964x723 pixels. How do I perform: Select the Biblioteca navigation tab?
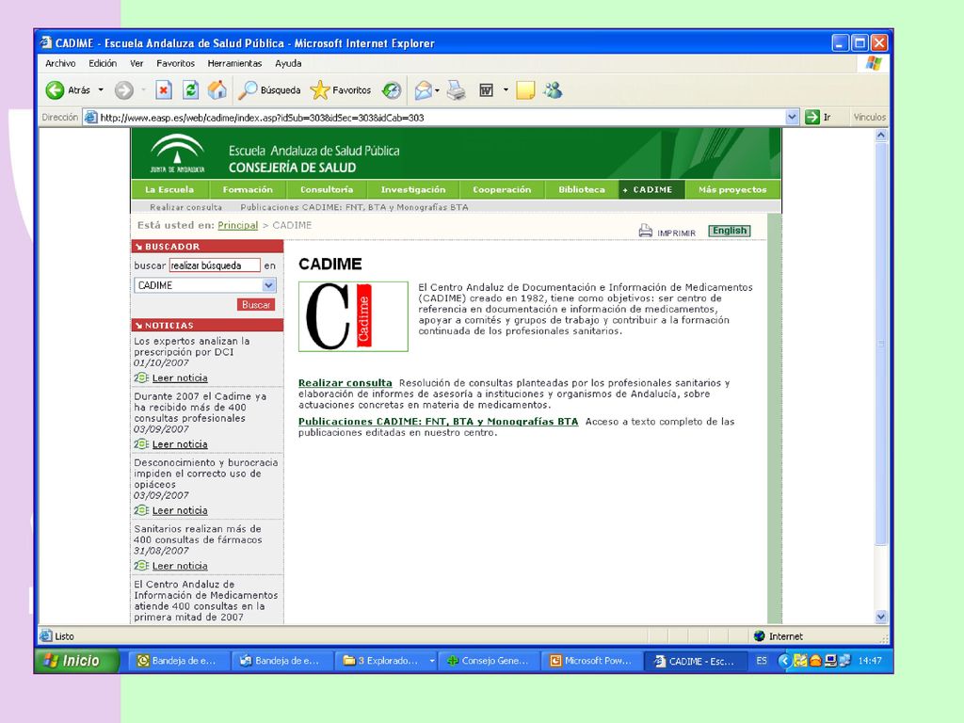pyautogui.click(x=582, y=189)
